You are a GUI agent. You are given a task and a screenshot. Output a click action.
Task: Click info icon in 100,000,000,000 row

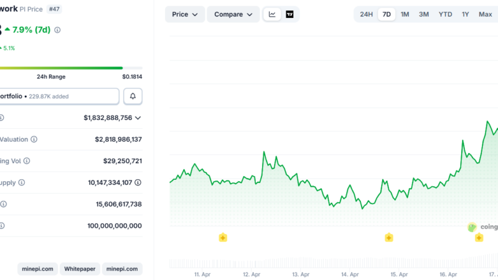2,226
